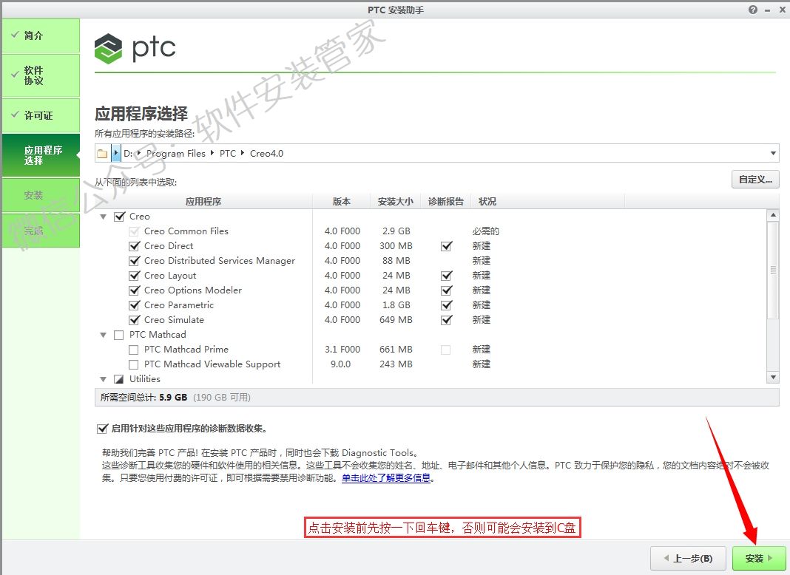Uncheck the Creo Parametric checkbox
790x575 pixels.
(x=134, y=304)
